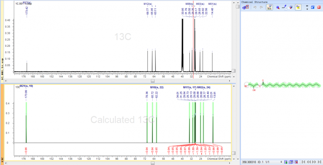Click the Chemical Shift (ppm) axis label in experimental spectrum
323x165 pixels.
[219, 77]
